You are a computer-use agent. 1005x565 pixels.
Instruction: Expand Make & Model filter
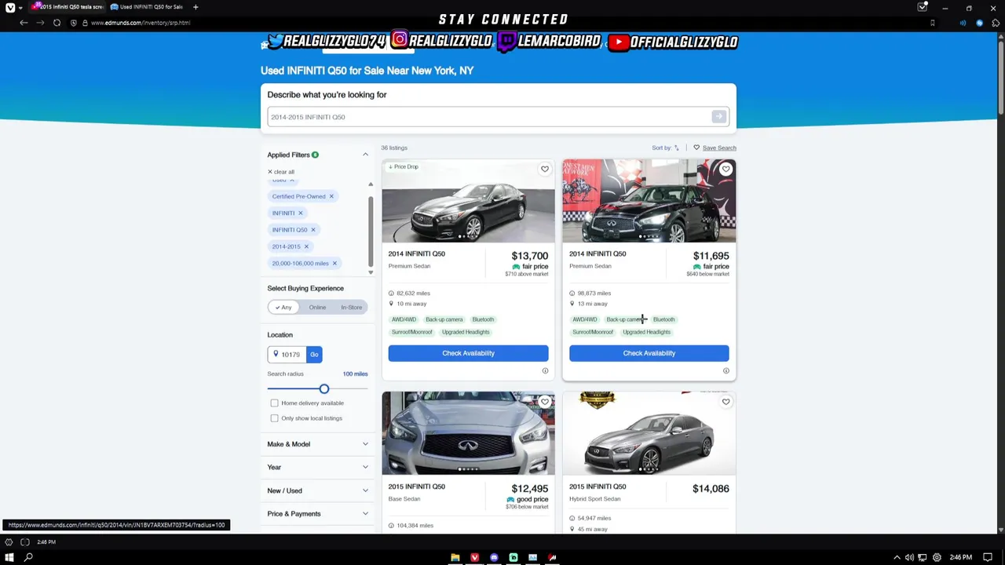click(317, 444)
